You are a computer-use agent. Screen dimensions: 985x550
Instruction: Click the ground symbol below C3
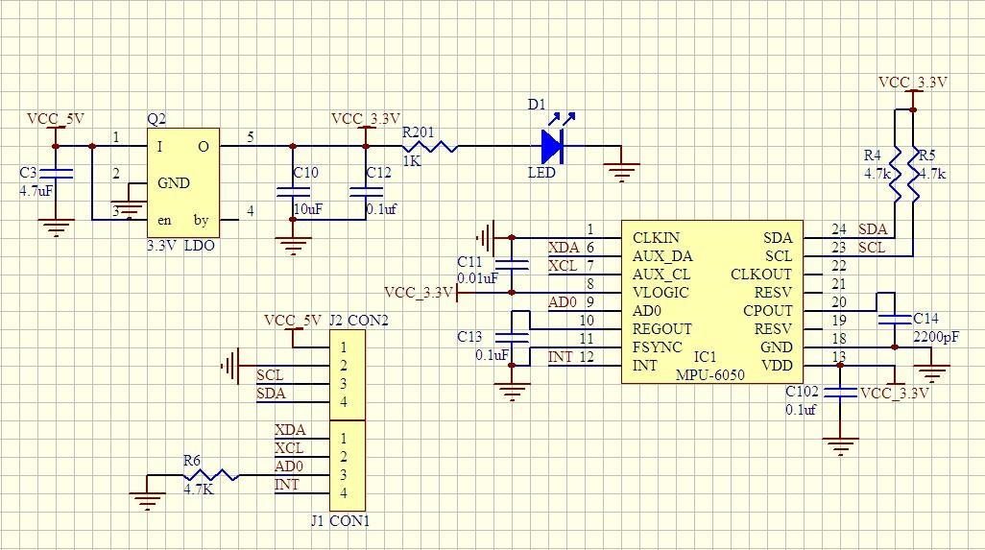56,227
